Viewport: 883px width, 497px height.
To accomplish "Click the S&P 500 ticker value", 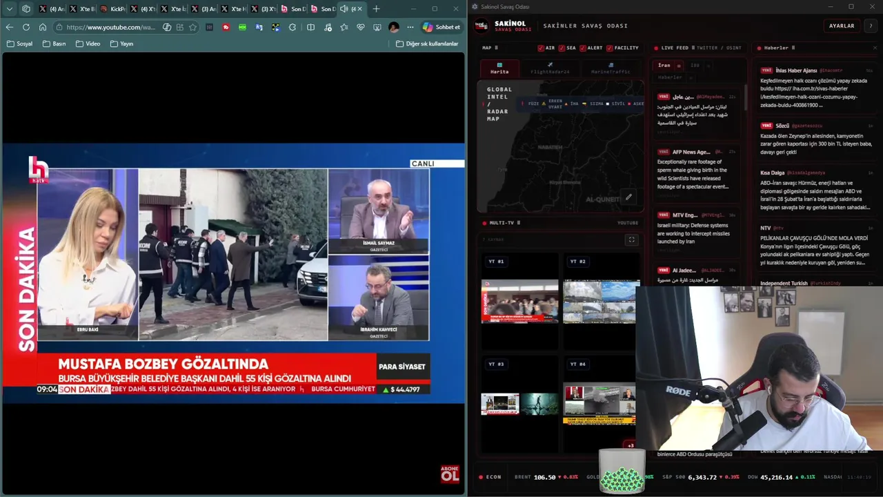I will (702, 477).
